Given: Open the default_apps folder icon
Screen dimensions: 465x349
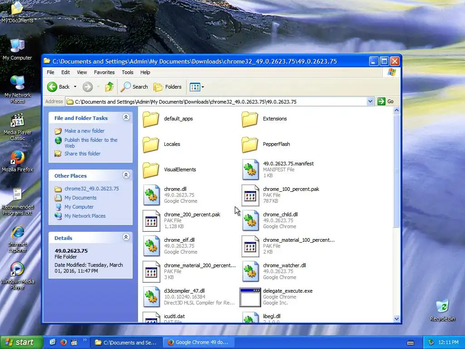Looking at the screenshot, I should point(151,119).
